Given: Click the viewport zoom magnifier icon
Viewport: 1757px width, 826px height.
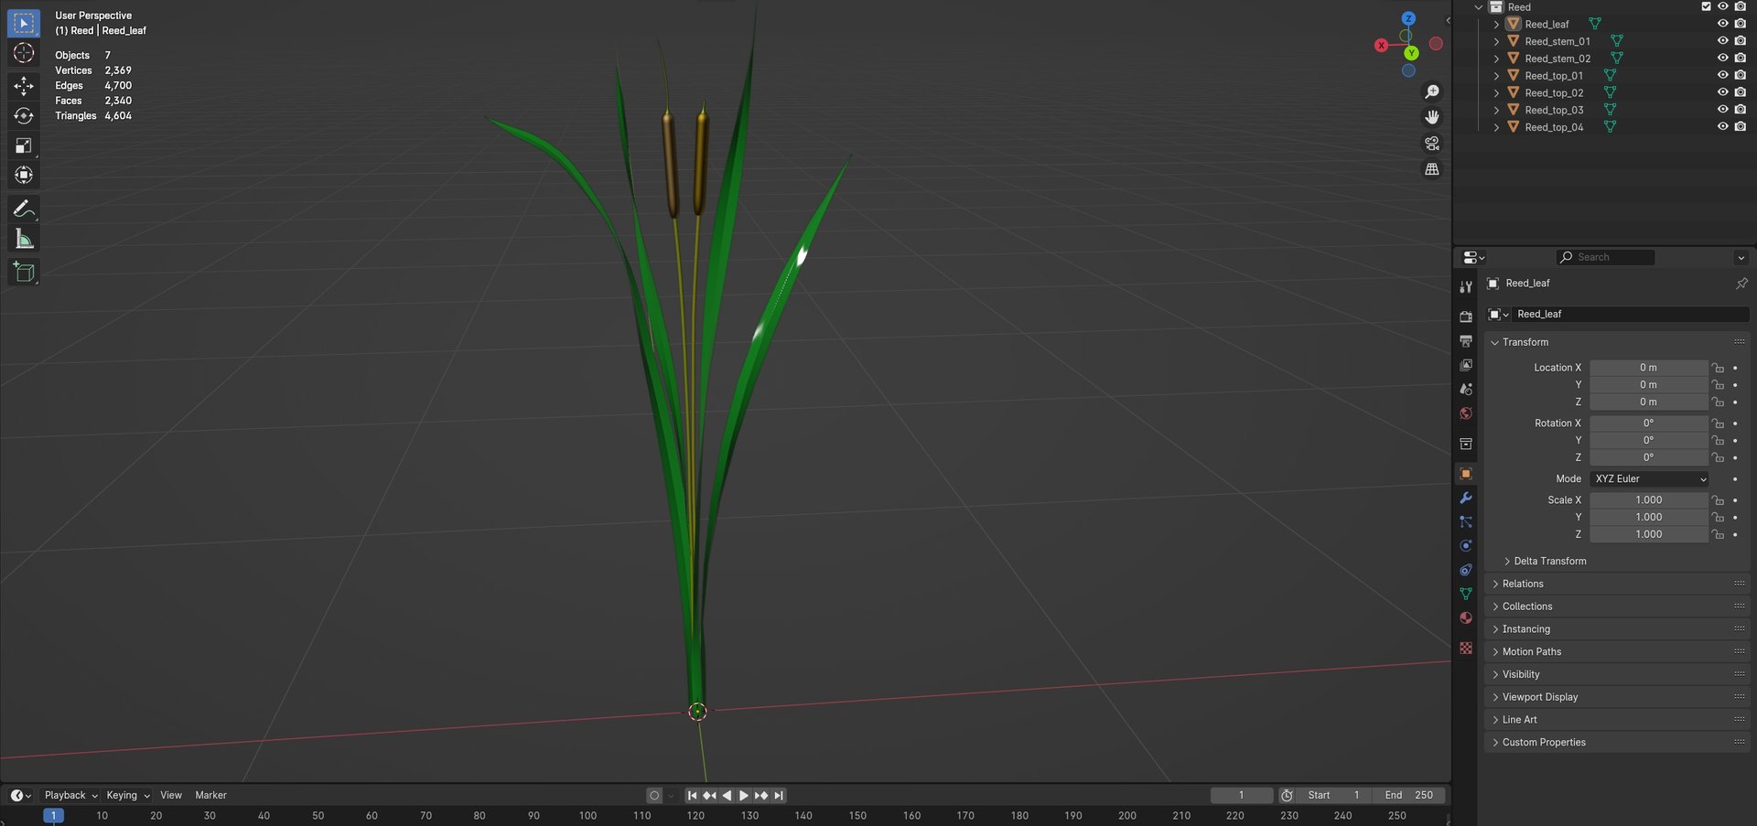Looking at the screenshot, I should (1432, 91).
